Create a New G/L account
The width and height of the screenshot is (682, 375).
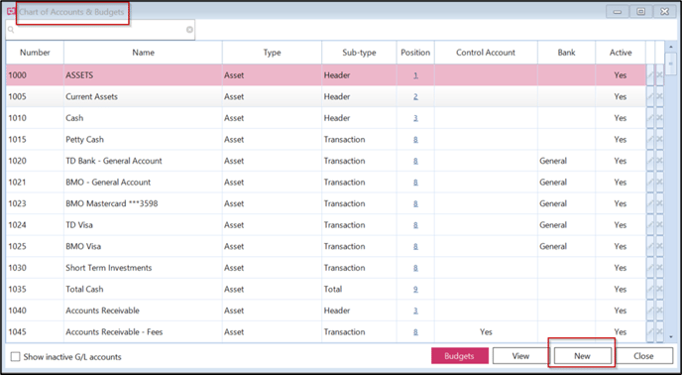[x=582, y=356]
